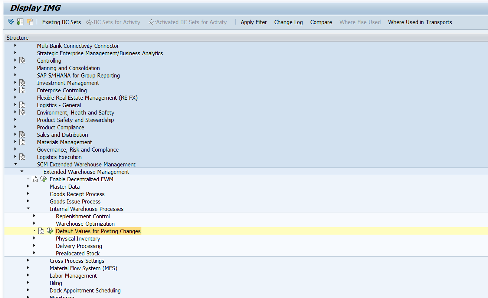Click the binoculars icon next to Investment Management
Screen dimensions: 488x298
coord(23,82)
